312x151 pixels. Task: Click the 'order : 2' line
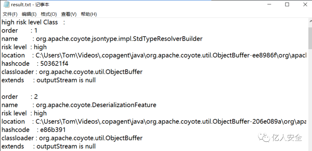click(x=20, y=97)
